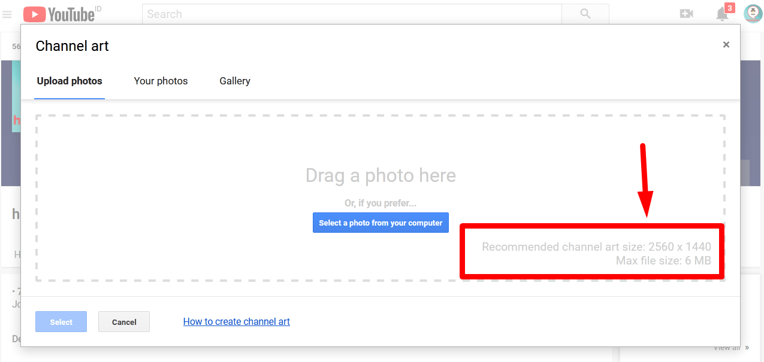The image size is (764, 362).
Task: Click the Select button
Action: 61,322
